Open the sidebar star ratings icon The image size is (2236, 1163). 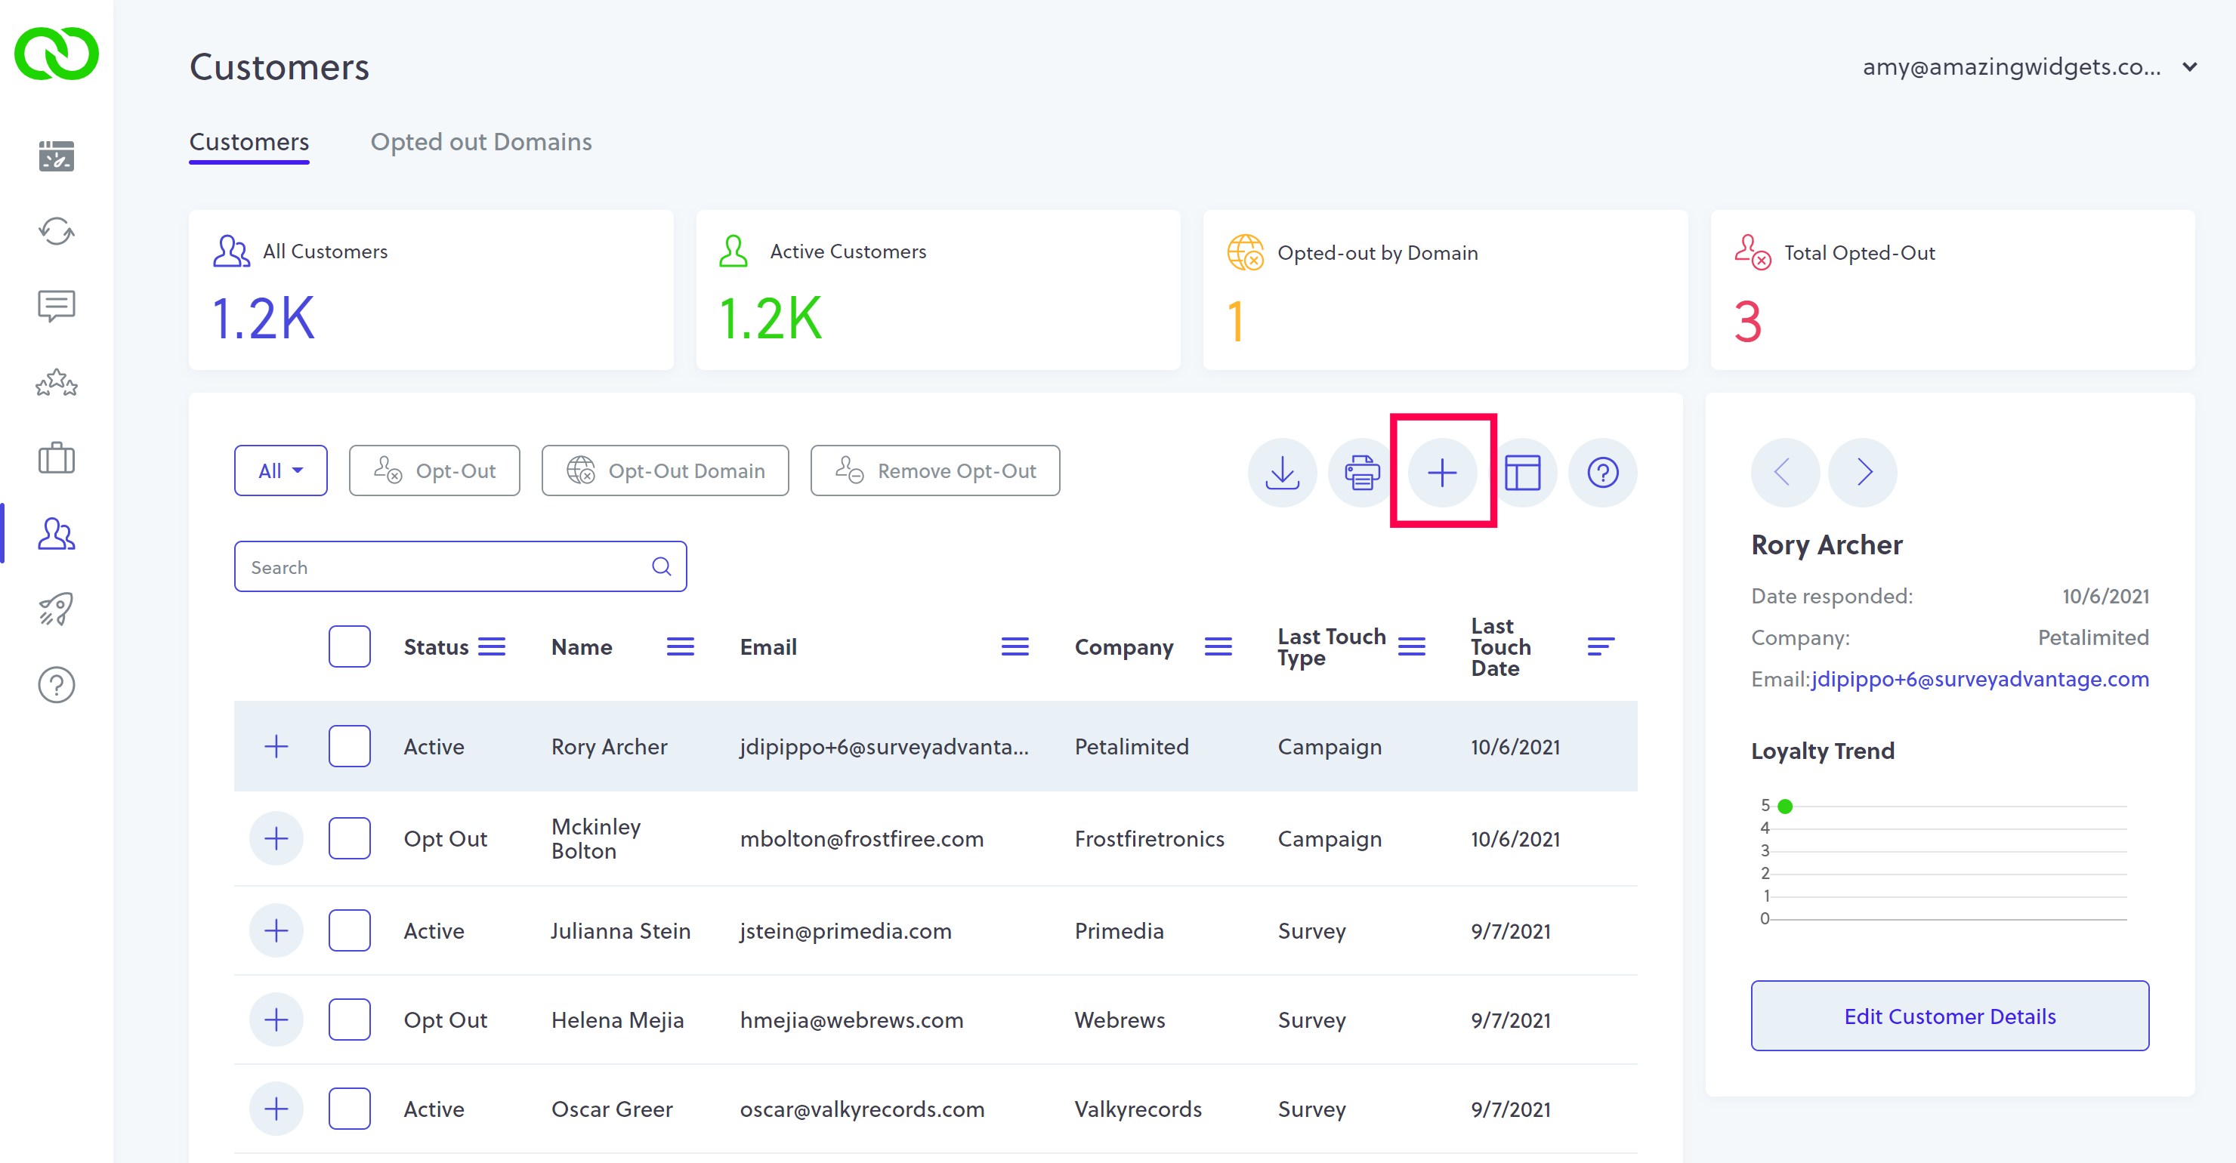[57, 382]
